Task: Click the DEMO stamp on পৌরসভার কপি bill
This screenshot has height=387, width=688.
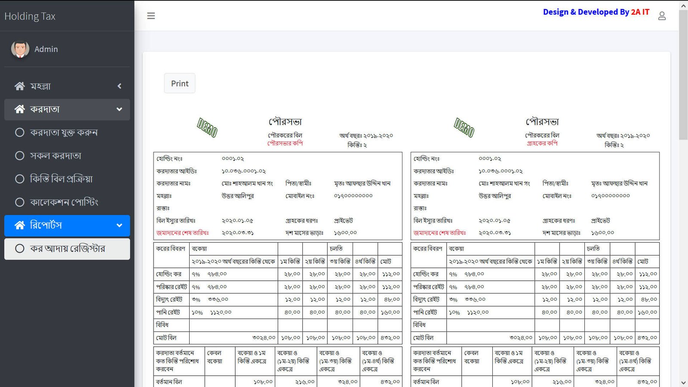Action: pos(207,128)
